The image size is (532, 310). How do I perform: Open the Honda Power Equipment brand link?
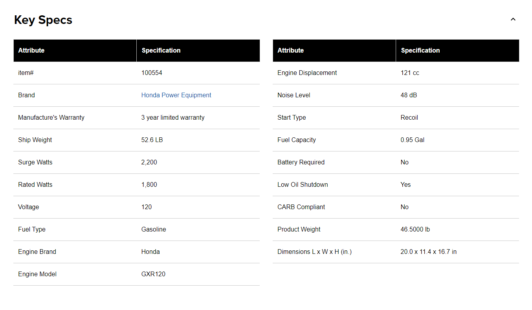(x=176, y=95)
